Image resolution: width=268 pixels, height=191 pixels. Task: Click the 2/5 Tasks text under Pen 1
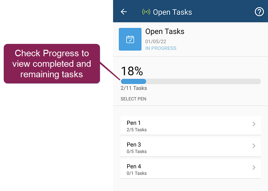(136, 130)
